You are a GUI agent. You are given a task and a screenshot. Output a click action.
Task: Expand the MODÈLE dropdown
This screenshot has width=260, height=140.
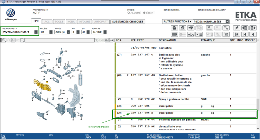tap(51, 32)
